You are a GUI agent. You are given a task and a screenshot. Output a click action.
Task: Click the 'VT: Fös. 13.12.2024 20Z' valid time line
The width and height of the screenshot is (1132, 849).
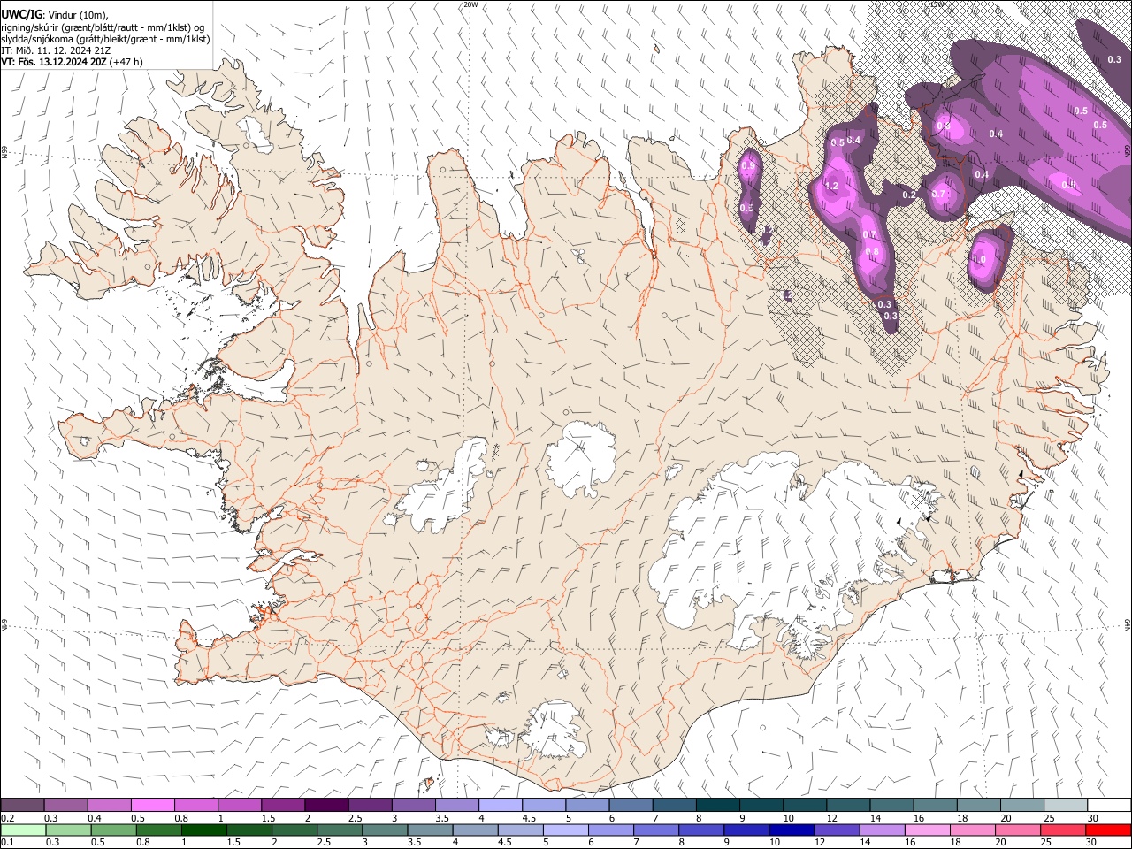point(54,62)
